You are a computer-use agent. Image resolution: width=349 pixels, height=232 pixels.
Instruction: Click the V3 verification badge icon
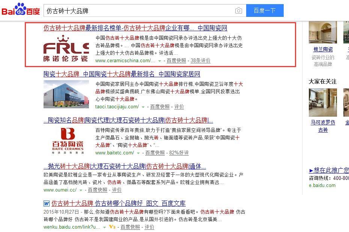pyautogui.click(x=112, y=227)
